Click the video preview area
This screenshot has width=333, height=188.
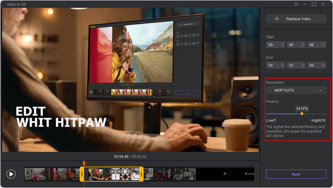pos(130,80)
